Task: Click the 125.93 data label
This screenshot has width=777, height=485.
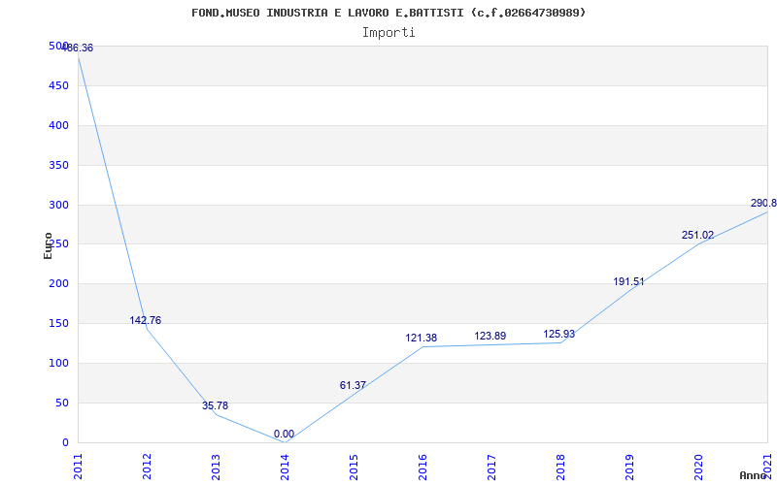Action: click(559, 334)
